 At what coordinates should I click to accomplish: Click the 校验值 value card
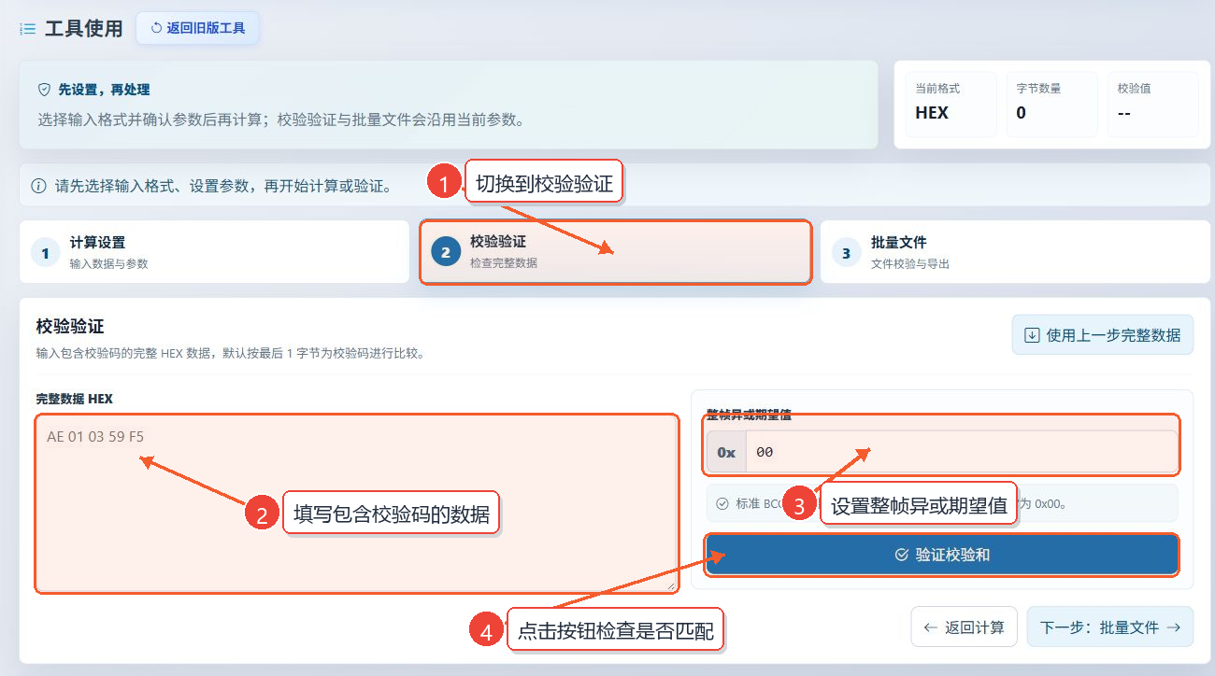[1152, 105]
